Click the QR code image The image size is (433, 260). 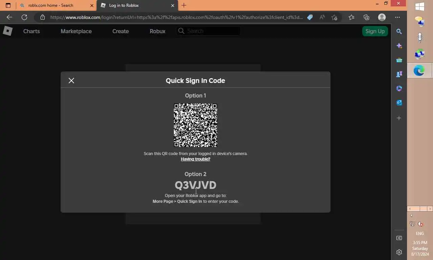click(x=196, y=125)
